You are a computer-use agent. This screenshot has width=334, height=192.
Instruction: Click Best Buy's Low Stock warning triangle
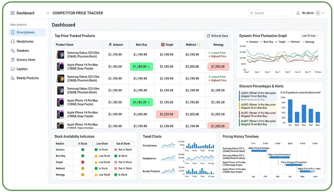[x=96, y=156]
